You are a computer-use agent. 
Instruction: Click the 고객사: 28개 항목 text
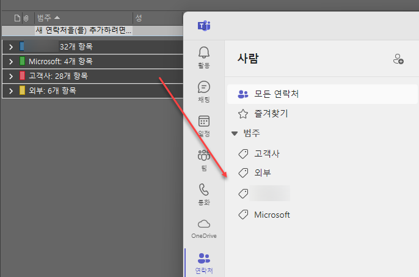[58, 76]
